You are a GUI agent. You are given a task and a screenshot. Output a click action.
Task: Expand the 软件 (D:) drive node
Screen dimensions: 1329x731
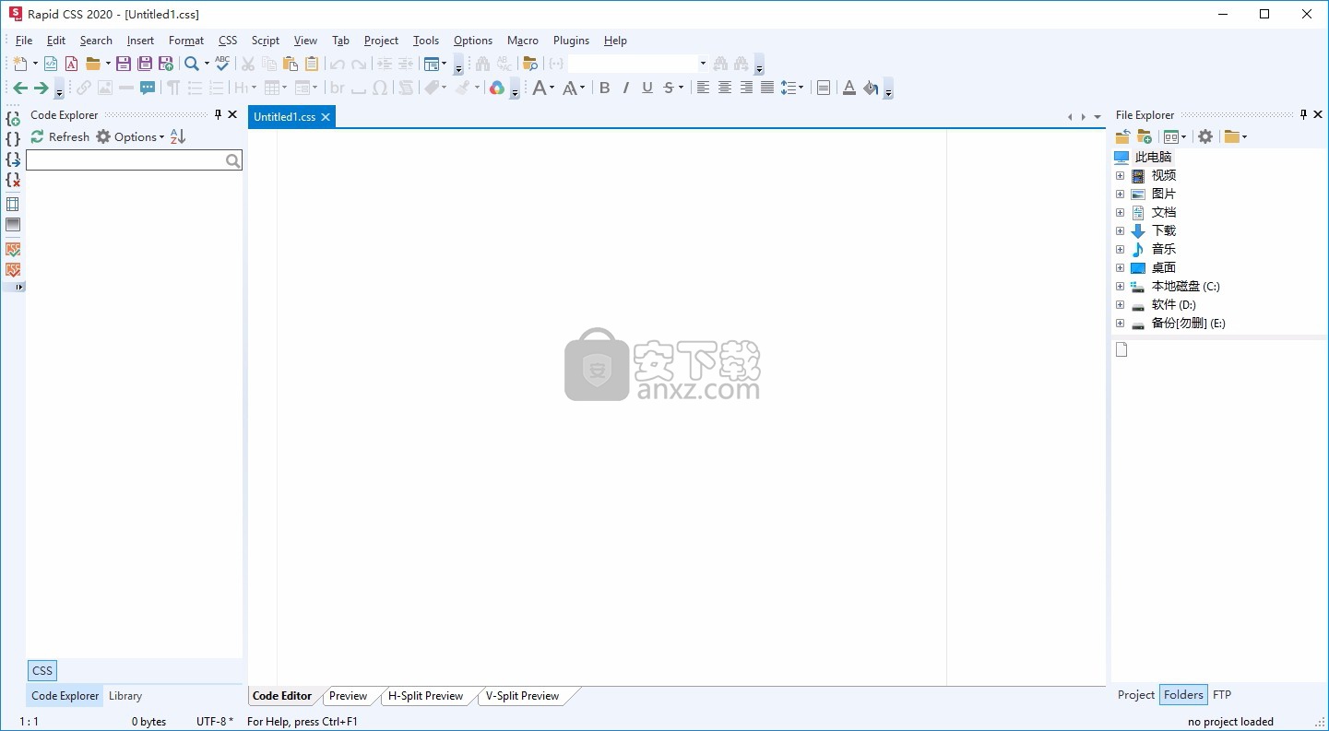[1120, 304]
